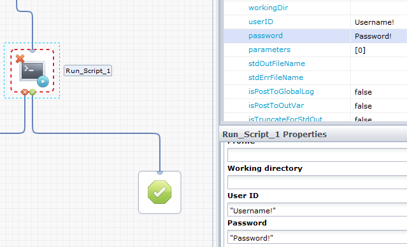Click the User ID label

(243, 196)
